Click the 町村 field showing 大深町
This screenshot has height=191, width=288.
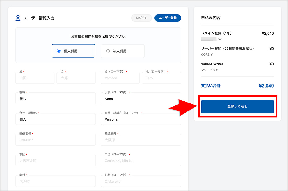coord(55,181)
